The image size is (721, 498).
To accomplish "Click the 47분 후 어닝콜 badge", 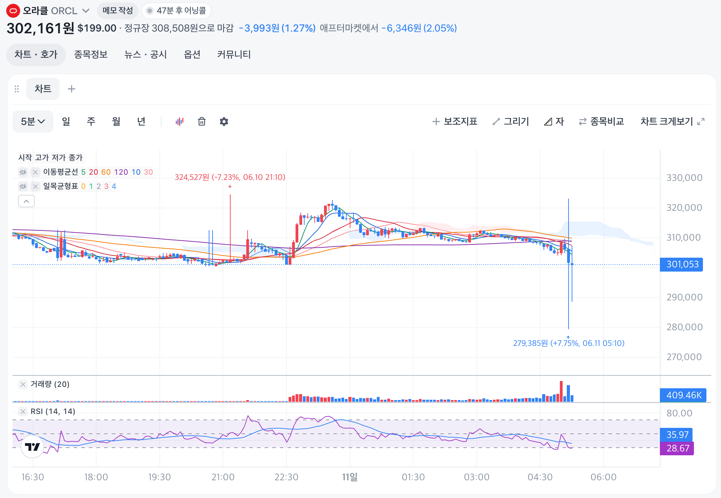I will (x=176, y=11).
